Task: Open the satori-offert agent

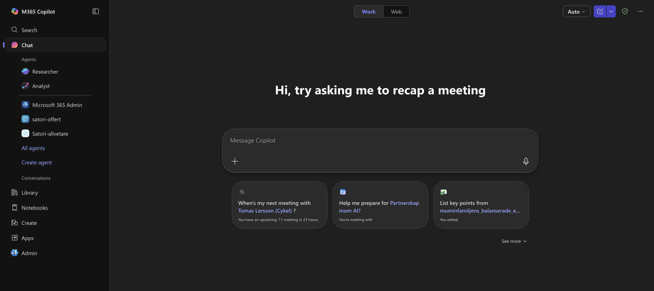Action: tap(41, 119)
